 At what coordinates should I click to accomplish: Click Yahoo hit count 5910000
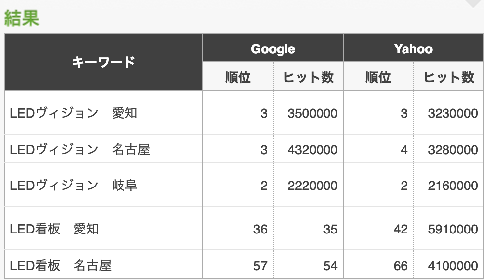click(x=452, y=230)
